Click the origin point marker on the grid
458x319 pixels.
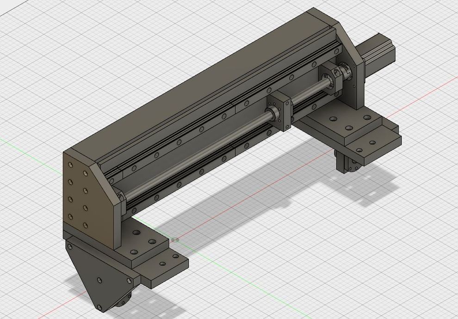click(175, 239)
